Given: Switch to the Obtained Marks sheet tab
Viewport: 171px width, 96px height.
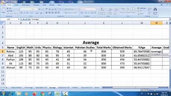Looking at the screenshot, I should tap(16, 87).
